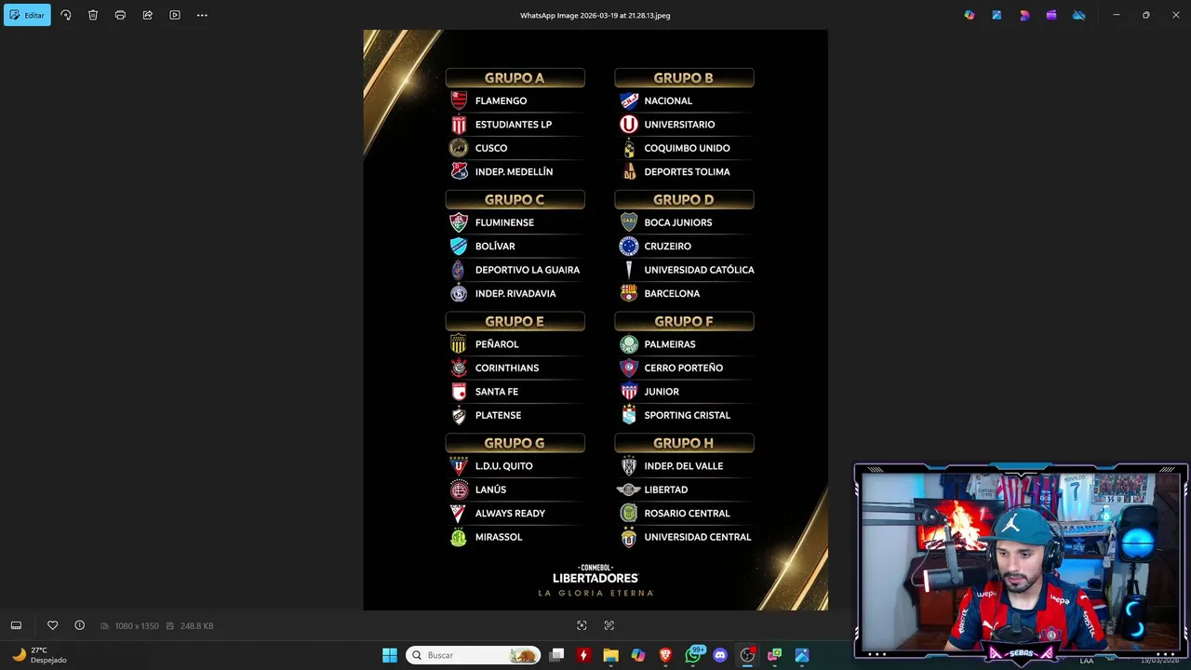Viewport: 1191px width, 670px height.
Task: Open the Task View icon on the taskbar
Action: pos(556,655)
